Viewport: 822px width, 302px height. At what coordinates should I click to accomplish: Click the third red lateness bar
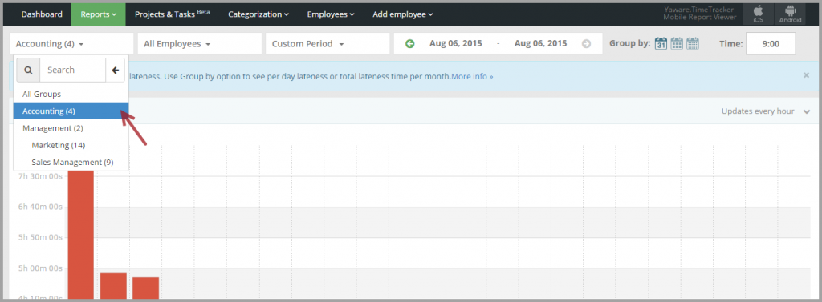click(x=145, y=288)
